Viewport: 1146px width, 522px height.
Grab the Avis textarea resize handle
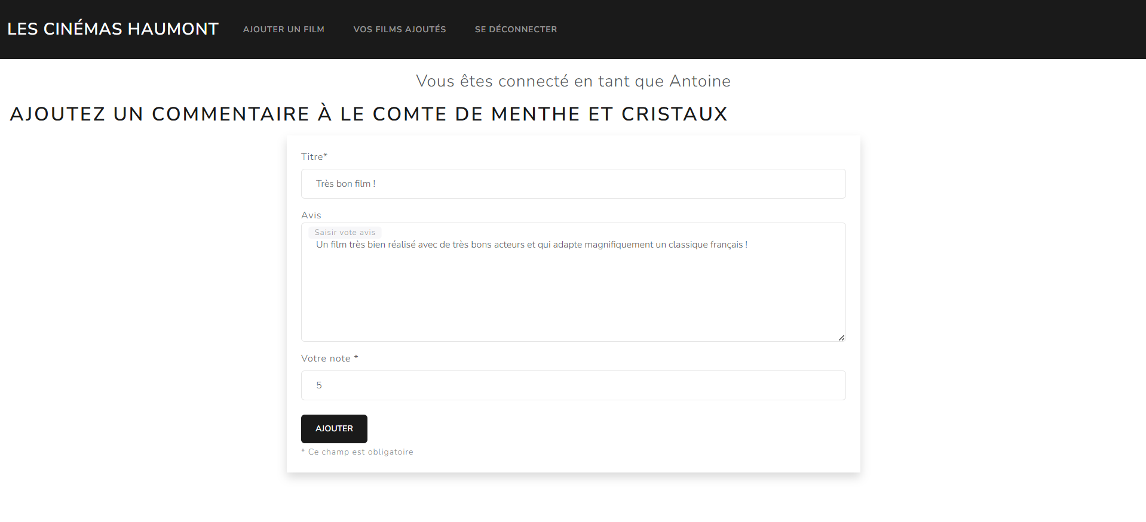pyautogui.click(x=841, y=338)
